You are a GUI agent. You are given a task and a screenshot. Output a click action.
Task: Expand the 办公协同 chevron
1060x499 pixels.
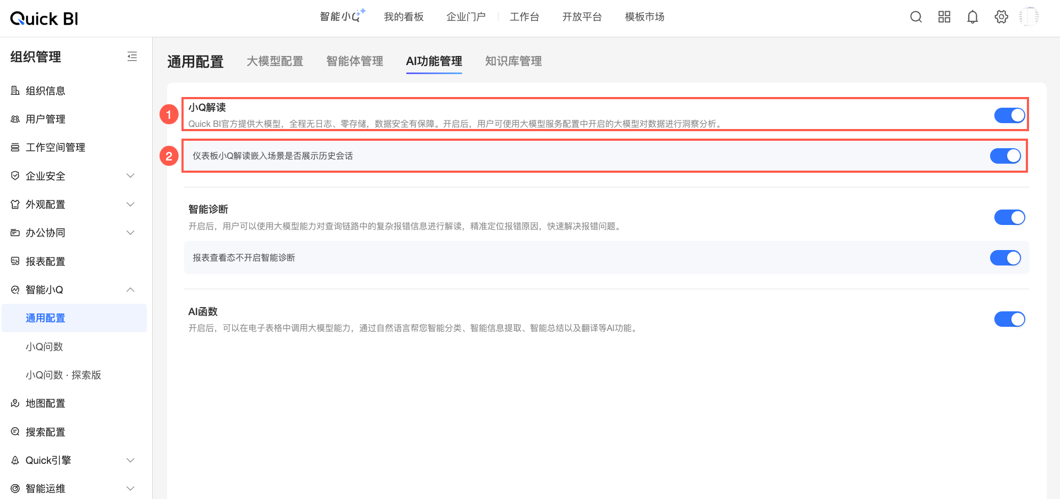tap(130, 232)
